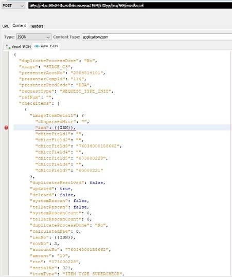Switch to the URL tab

[6, 26]
